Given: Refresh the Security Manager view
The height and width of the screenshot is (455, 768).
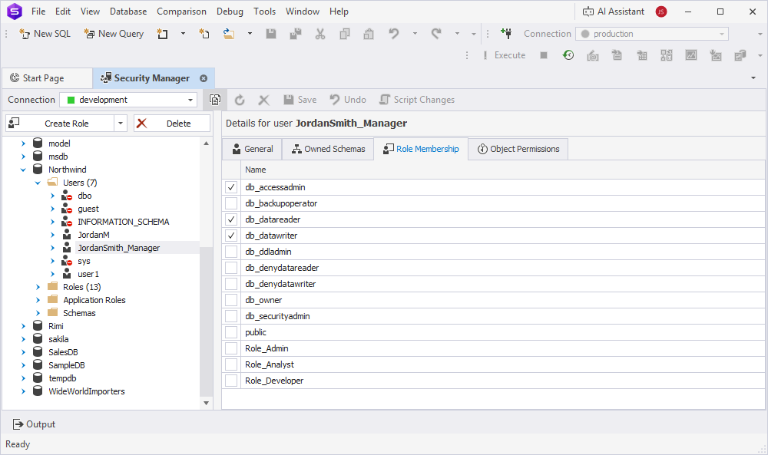Looking at the screenshot, I should [x=239, y=99].
